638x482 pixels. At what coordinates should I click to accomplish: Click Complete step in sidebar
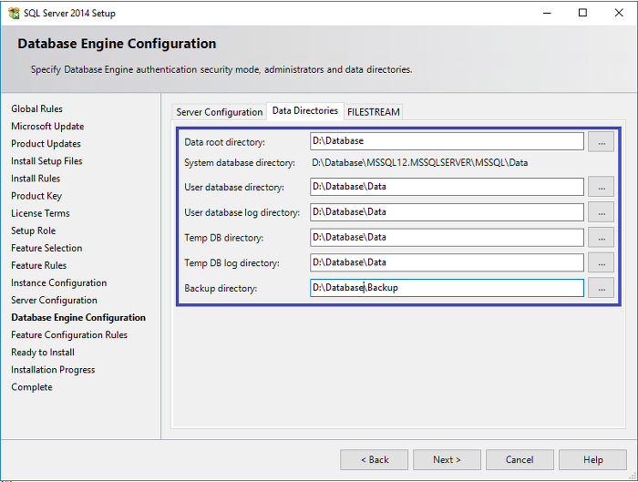[x=32, y=387]
